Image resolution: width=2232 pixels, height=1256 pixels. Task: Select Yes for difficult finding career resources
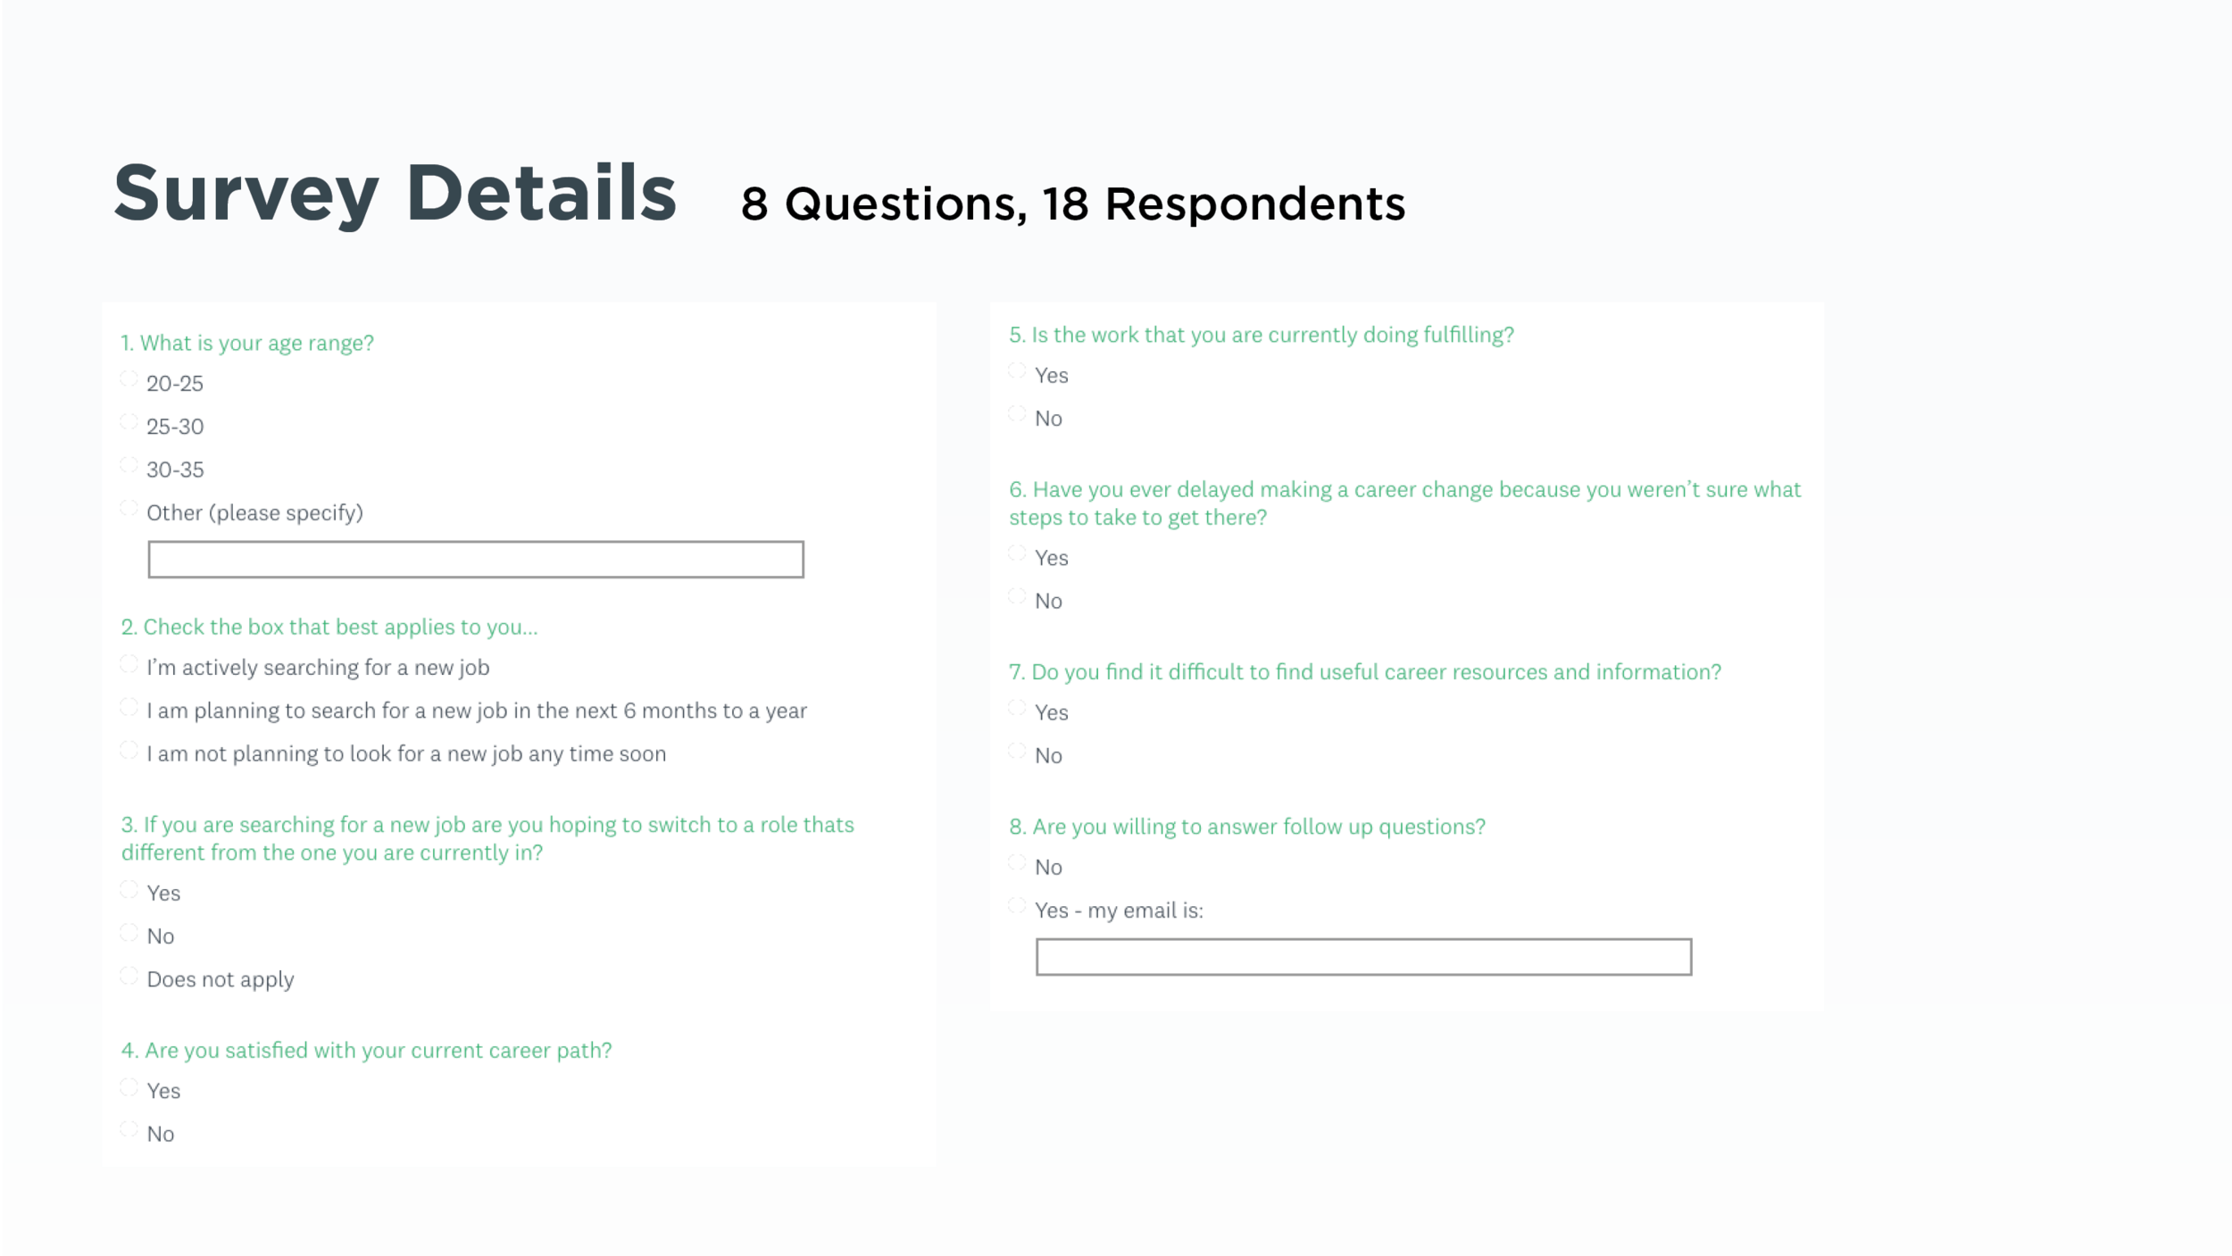[1017, 709]
